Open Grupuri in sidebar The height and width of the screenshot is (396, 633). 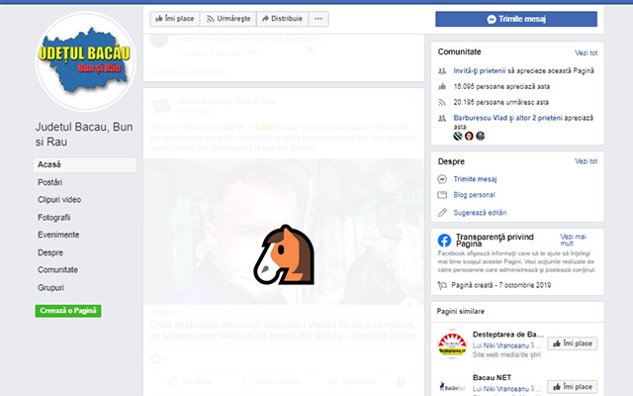pyautogui.click(x=50, y=288)
